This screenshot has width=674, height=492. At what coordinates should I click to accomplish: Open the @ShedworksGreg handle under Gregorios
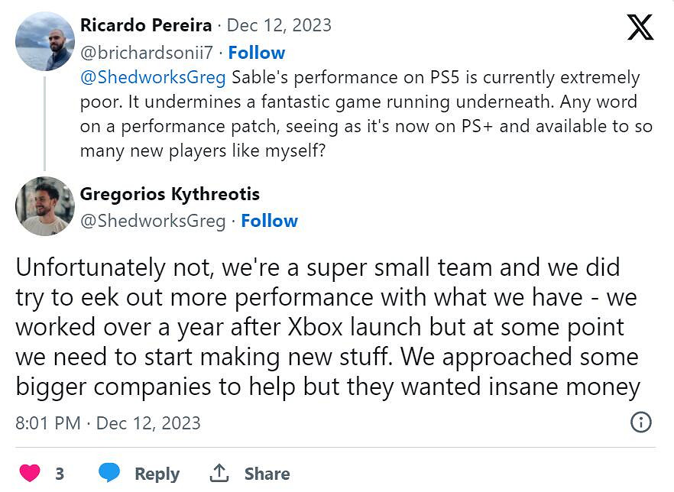[153, 221]
